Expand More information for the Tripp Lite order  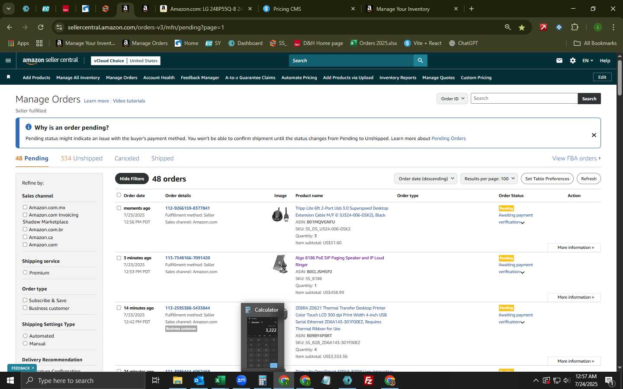point(574,248)
